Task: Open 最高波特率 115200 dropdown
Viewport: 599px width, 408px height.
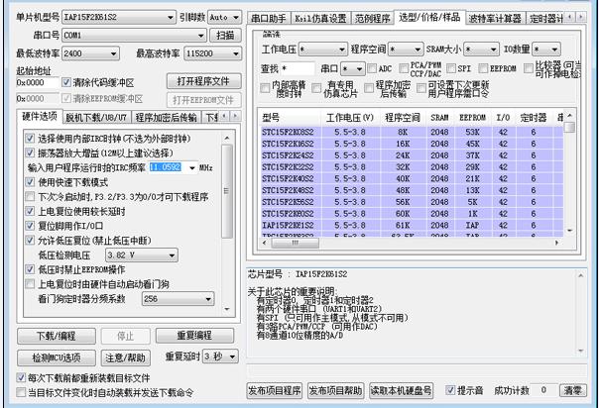Action: (x=212, y=53)
